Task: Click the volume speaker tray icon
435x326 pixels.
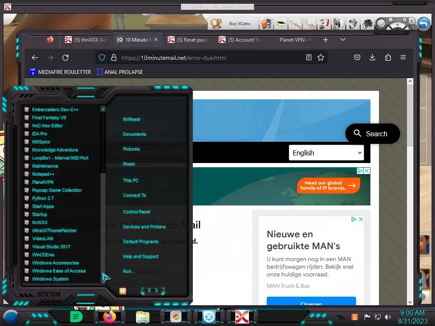Action: coord(387,317)
